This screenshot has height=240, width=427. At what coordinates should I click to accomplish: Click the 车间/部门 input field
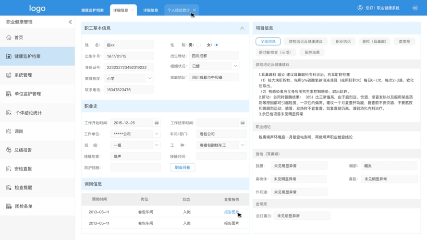(x=221, y=134)
